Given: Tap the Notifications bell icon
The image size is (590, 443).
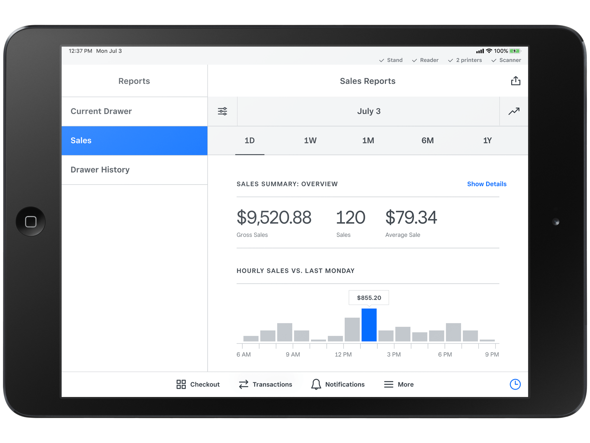Looking at the screenshot, I should (316, 384).
